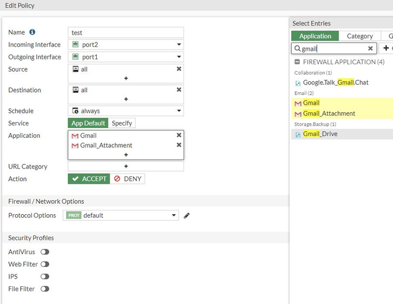Turn on the Web Filter toggle
Viewport: 393px width, 304px height.
tap(45, 264)
